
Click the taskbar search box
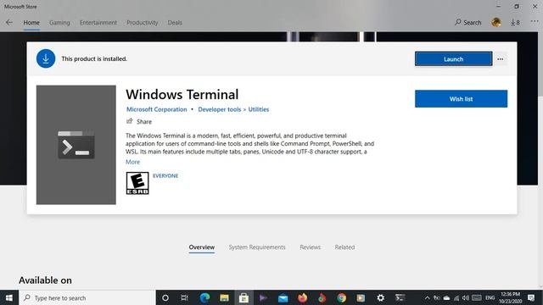point(87,297)
